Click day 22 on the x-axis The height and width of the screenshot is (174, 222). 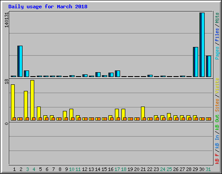[150, 169]
